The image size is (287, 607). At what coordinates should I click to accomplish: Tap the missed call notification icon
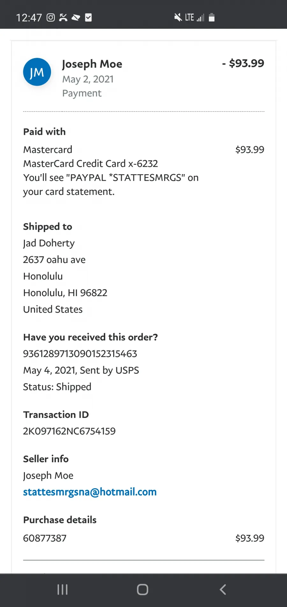tap(63, 18)
